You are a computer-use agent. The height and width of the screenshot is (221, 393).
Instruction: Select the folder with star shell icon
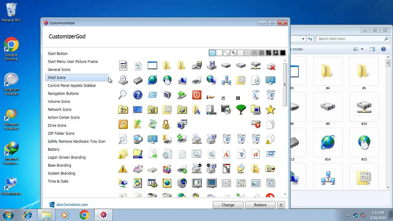(255, 169)
